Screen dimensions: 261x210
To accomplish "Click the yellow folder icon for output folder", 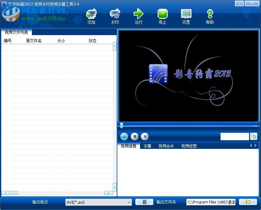I will tap(248, 202).
